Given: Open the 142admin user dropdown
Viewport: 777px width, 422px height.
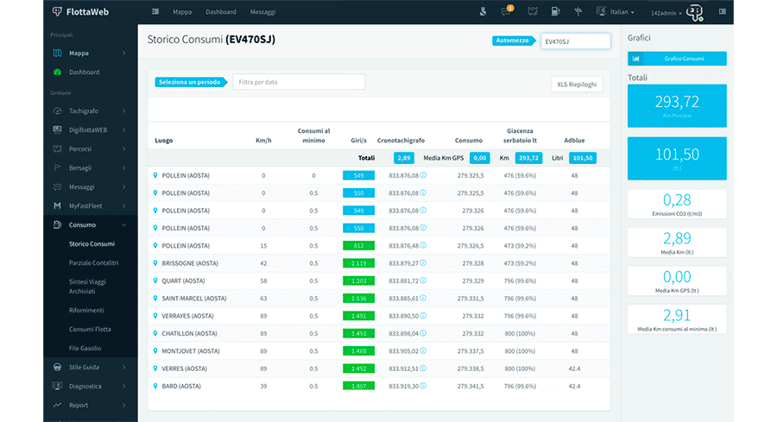Looking at the screenshot, I should point(667,13).
